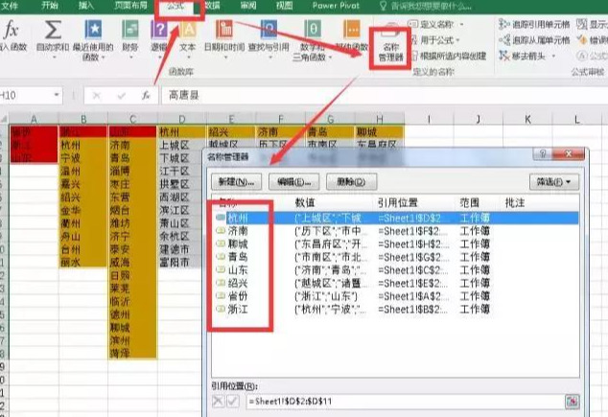Switch to the Page Layout (页面布局) tab

point(130,6)
